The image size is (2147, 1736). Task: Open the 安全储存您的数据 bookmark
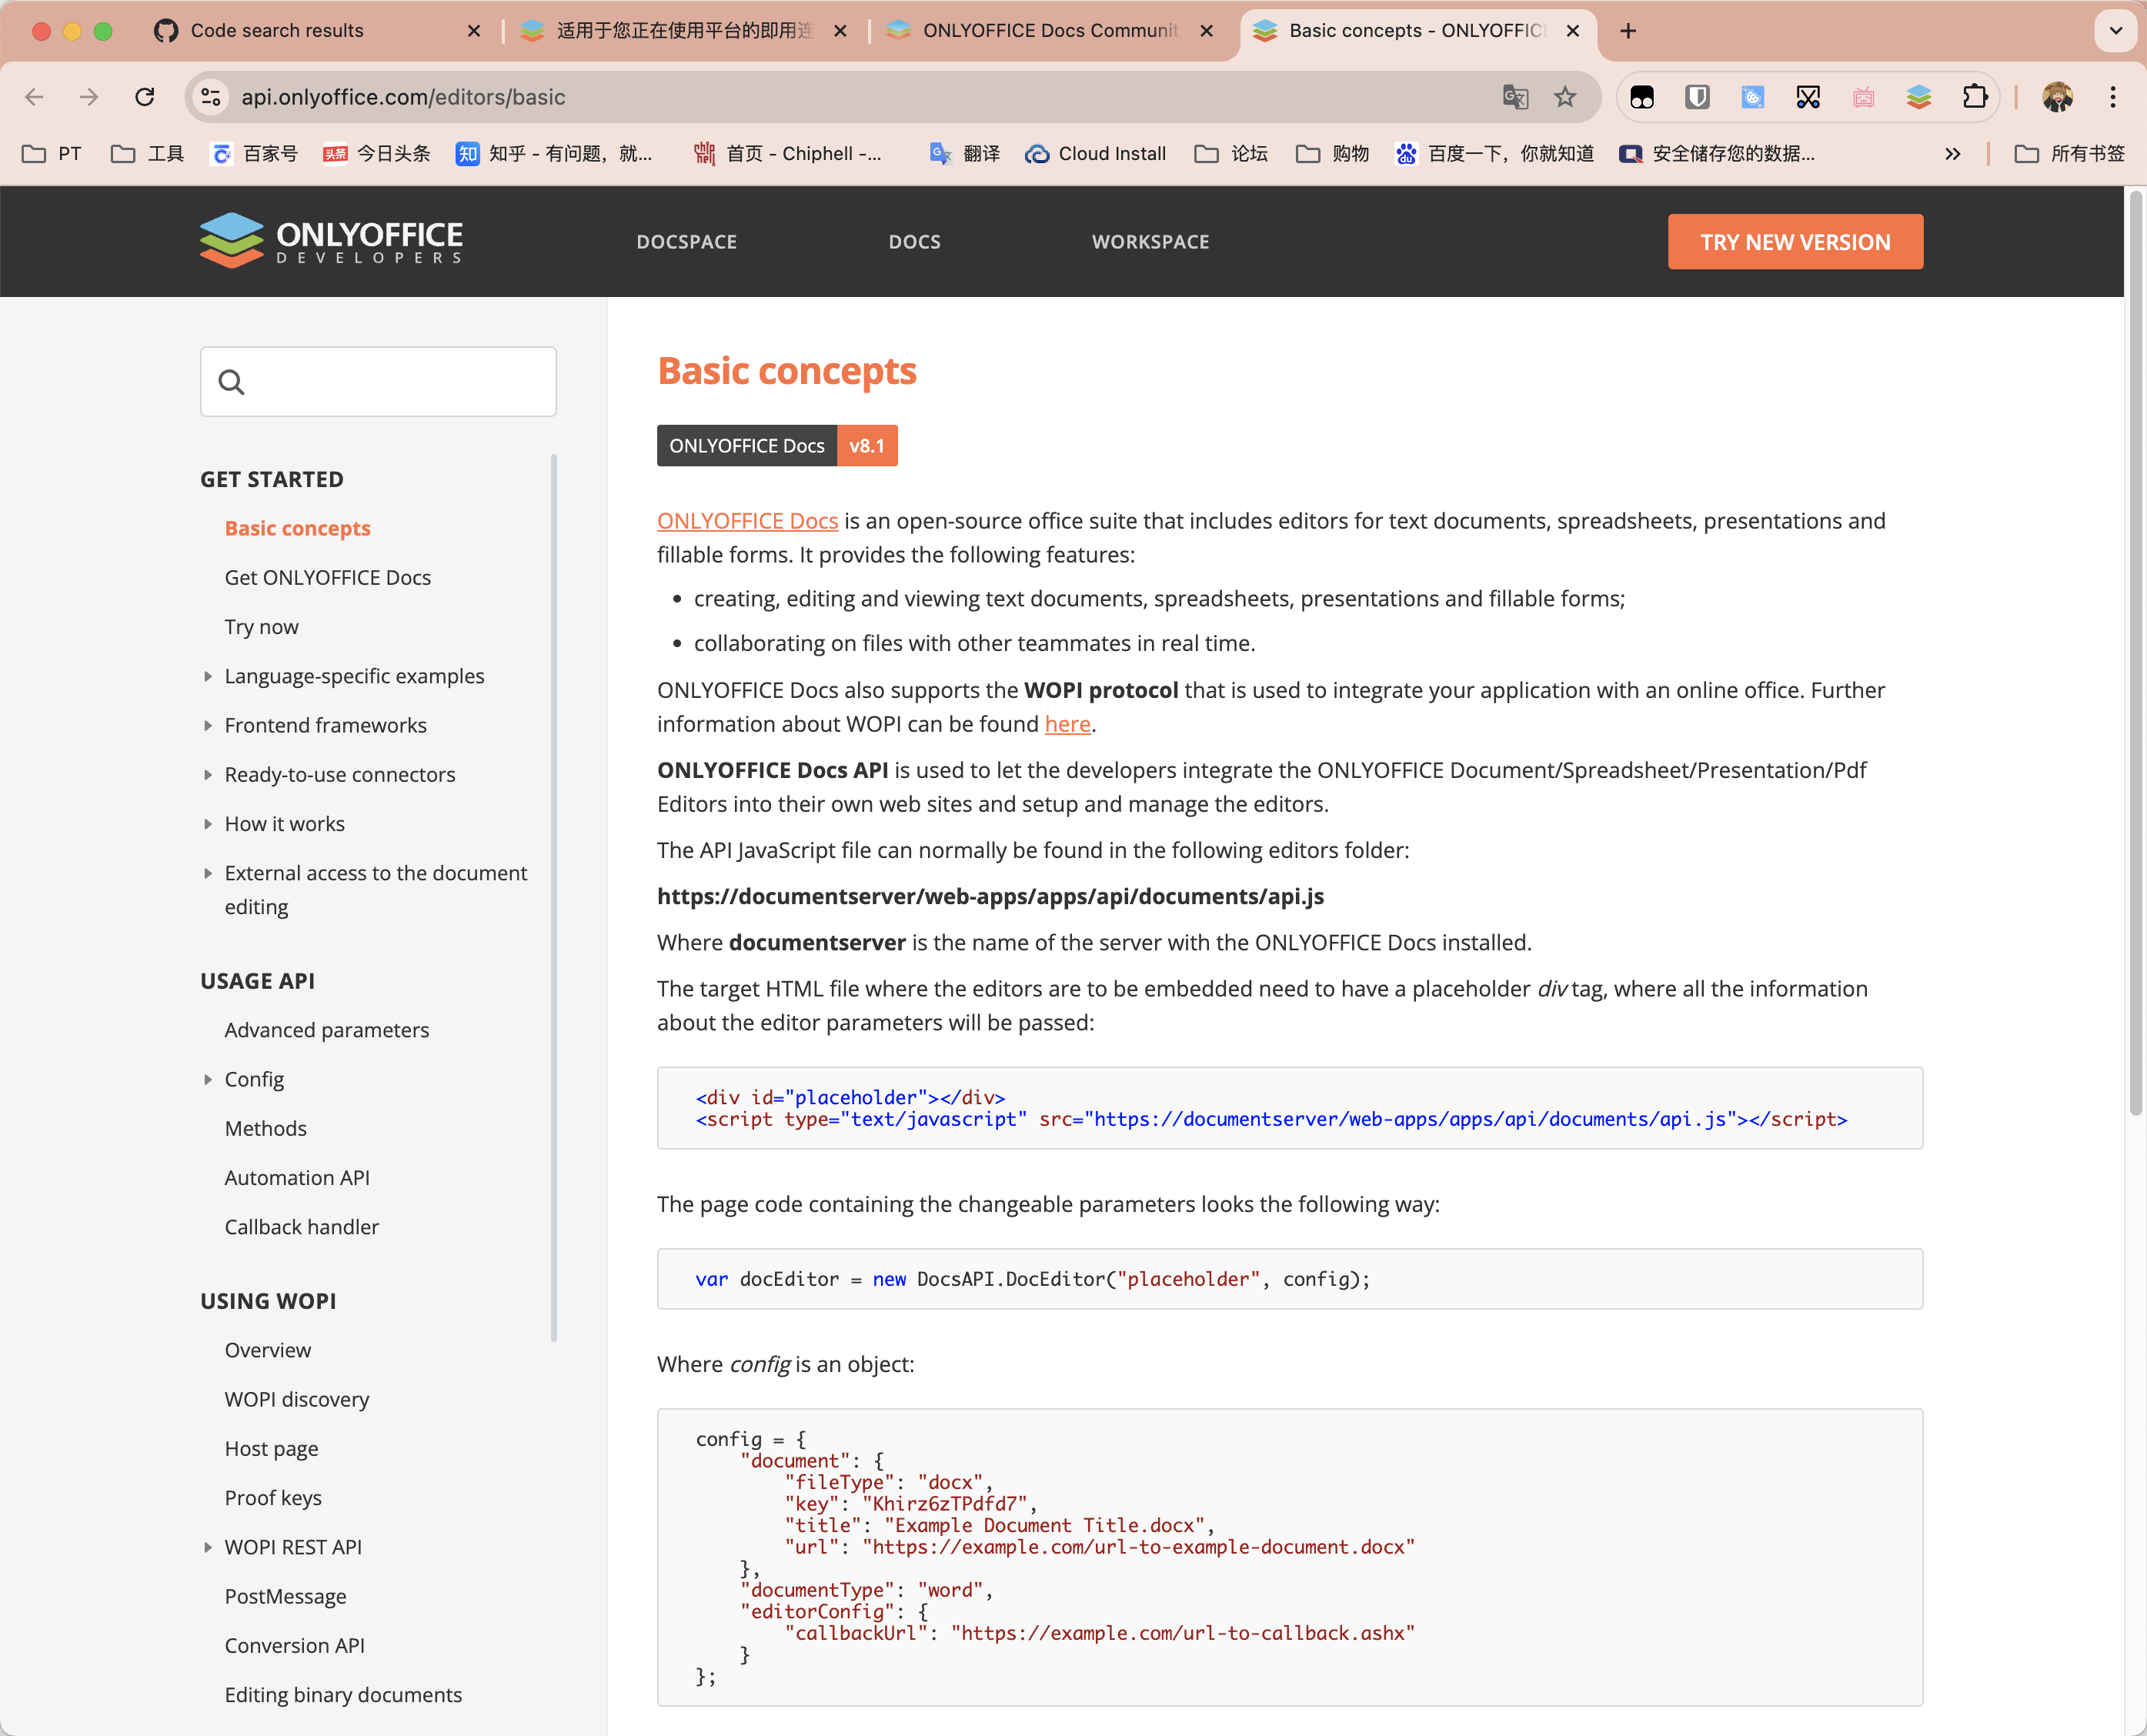(1717, 154)
